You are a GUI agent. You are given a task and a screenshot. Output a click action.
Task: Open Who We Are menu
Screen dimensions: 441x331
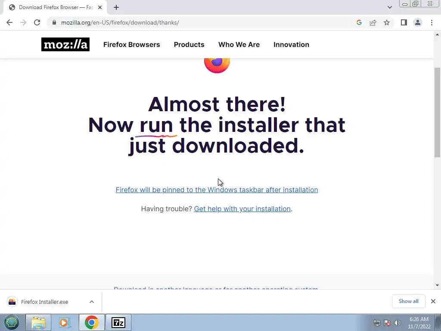(x=239, y=44)
